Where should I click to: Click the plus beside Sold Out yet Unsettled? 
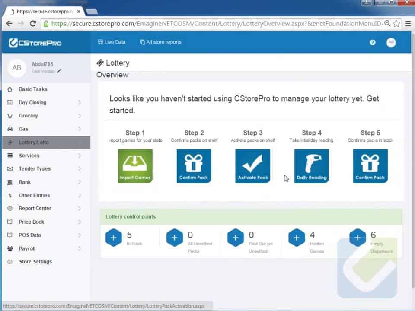click(x=235, y=238)
